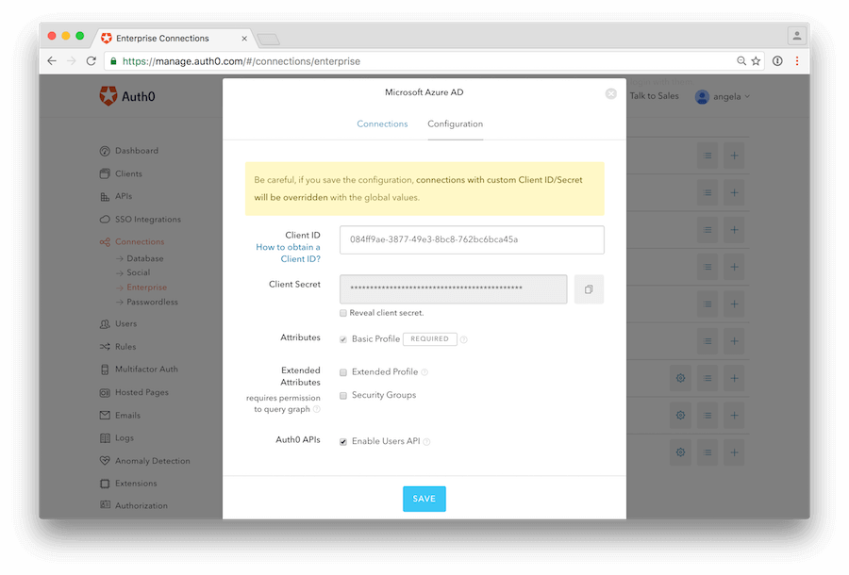Open a new browser tab
Screen dimensions: 849x575
269,39
